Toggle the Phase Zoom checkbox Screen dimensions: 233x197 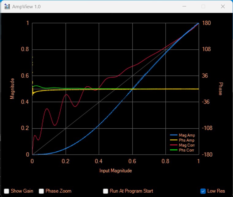42,191
